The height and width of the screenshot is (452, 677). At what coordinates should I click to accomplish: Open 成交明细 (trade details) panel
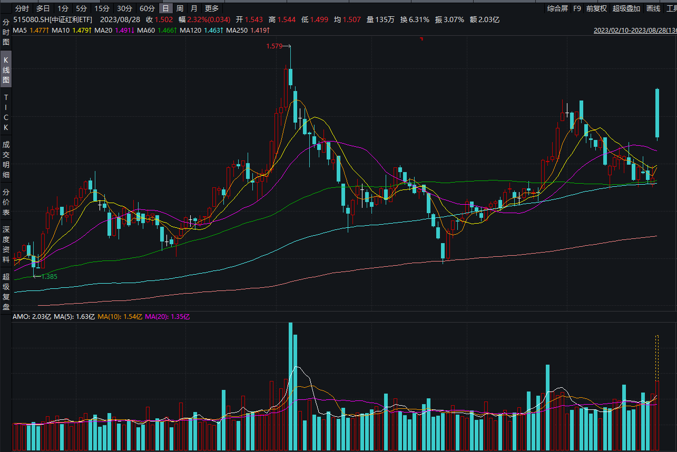[x=5, y=158]
